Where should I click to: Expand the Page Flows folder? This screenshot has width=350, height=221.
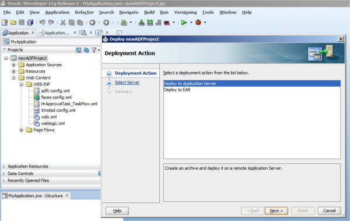[21, 130]
